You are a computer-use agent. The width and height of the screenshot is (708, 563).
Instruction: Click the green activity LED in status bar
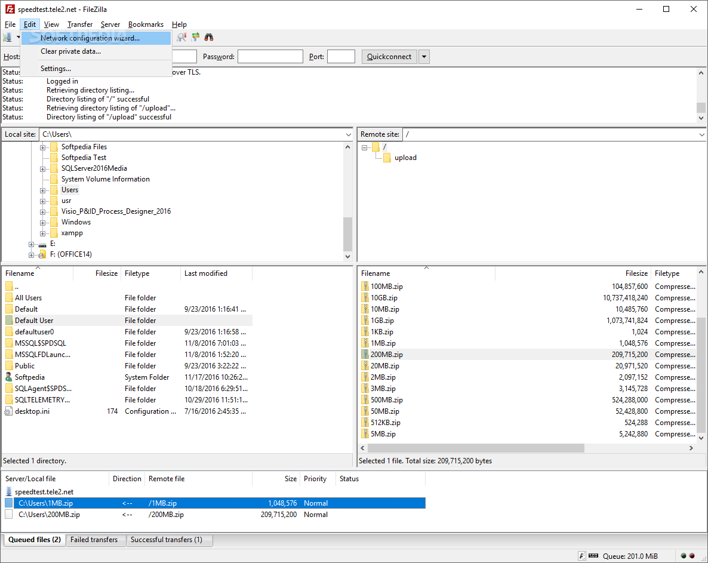pyautogui.click(x=683, y=556)
